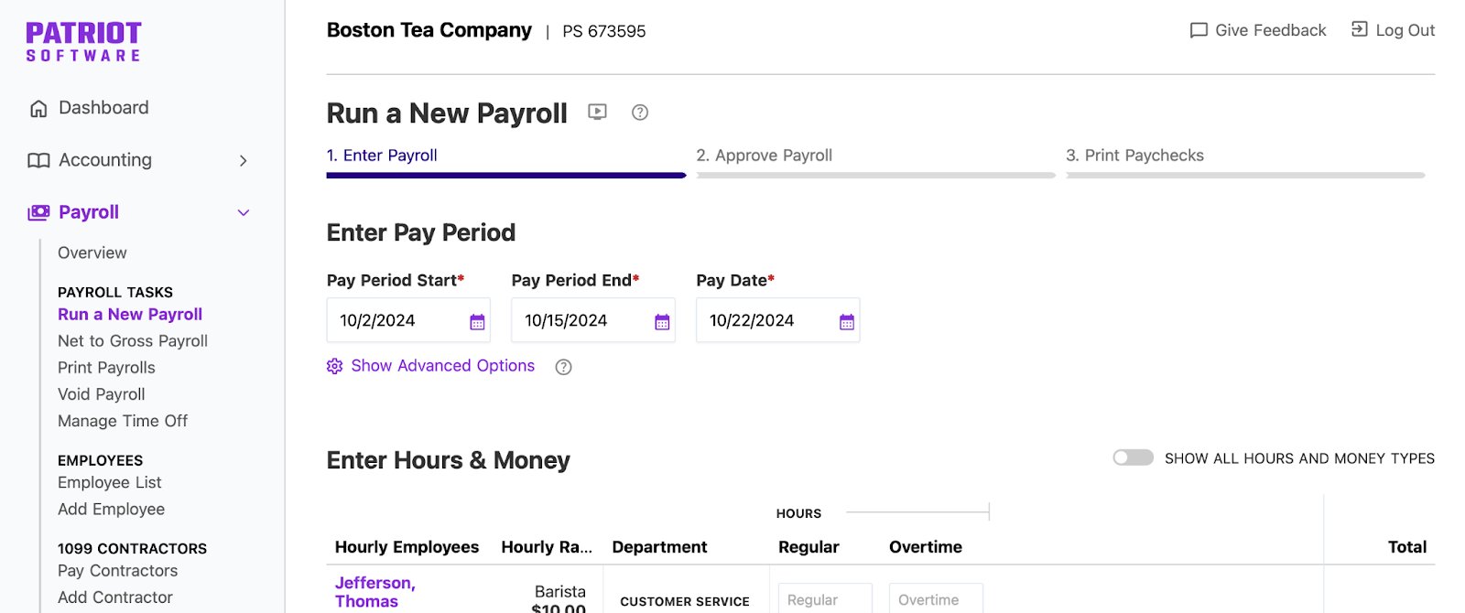Open Print Payrolls in sidebar
Screen dimensions: 1465x613
tap(106, 367)
